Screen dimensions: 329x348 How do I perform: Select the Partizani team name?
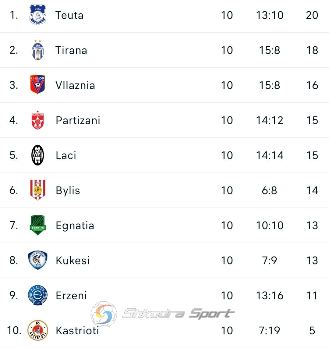pos(78,120)
